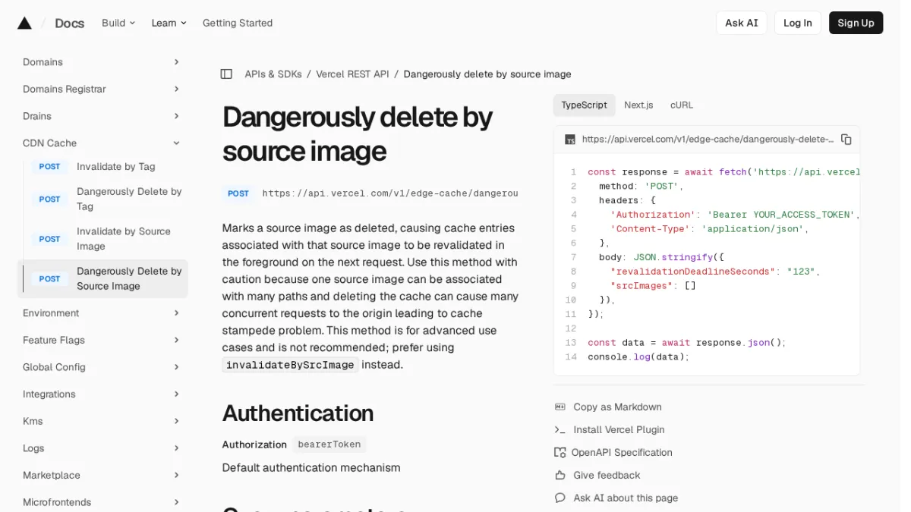Click the POST badge beside Dangerously Delete by Tag
Image resolution: width=911 pixels, height=512 pixels.
[x=49, y=199]
